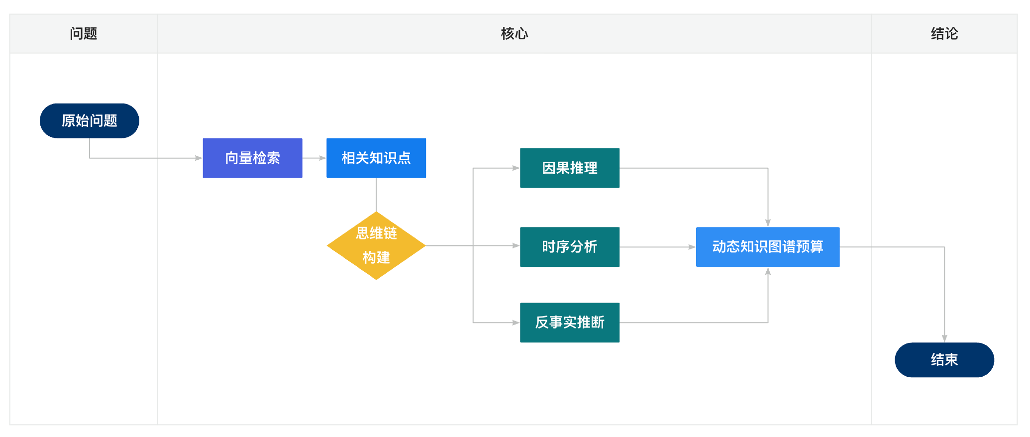Select the arrowhead entering 因果推理
Image resolution: width=1030 pixels, height=437 pixels.
pos(516,168)
